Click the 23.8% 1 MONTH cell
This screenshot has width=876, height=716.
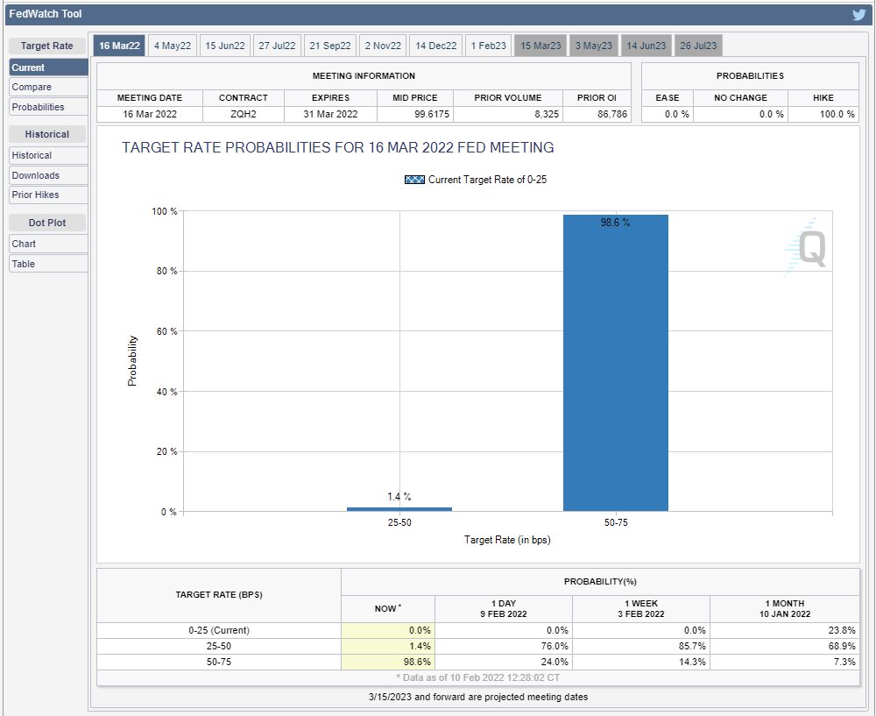[x=785, y=630]
